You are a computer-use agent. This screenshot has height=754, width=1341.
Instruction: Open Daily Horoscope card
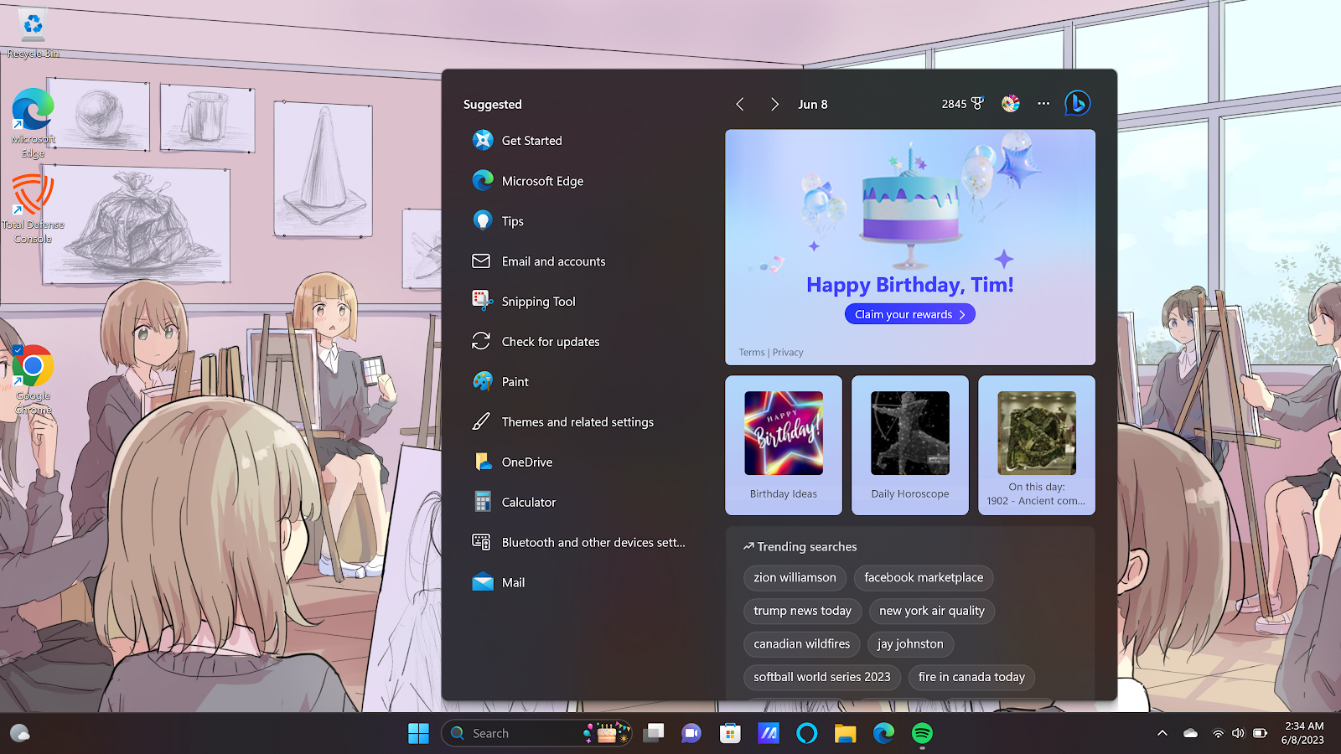(x=910, y=445)
